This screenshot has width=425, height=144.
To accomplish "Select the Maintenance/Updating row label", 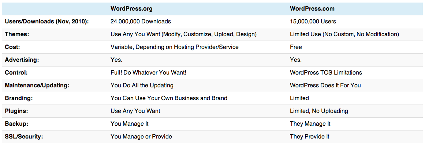I will (37, 85).
